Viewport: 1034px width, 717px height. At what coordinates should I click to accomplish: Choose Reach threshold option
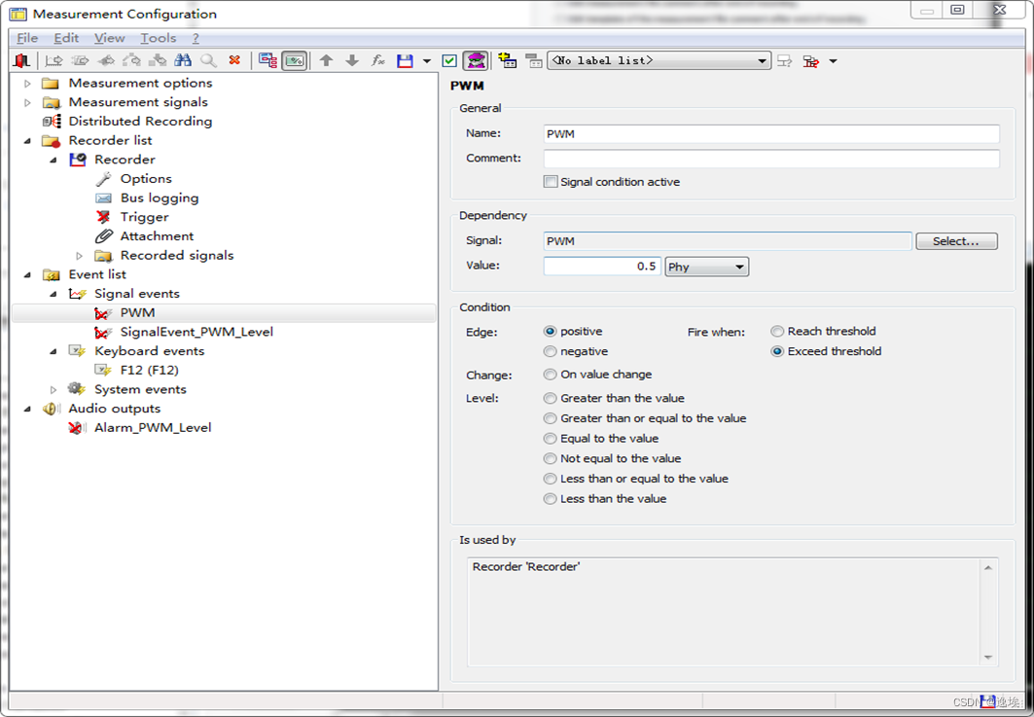pyautogui.click(x=777, y=331)
